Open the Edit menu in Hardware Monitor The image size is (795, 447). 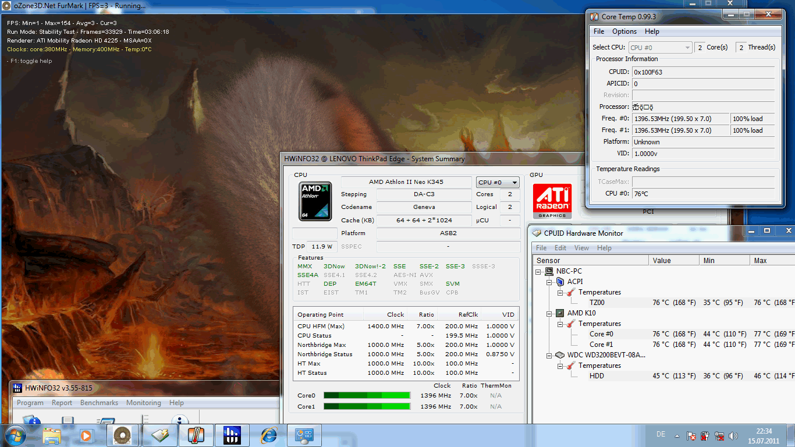[x=560, y=248]
